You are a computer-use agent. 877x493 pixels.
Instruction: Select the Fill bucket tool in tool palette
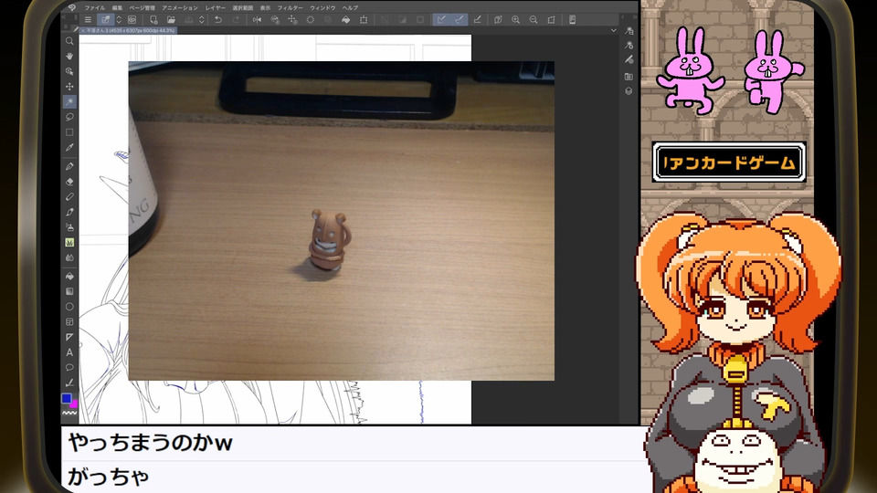(69, 276)
